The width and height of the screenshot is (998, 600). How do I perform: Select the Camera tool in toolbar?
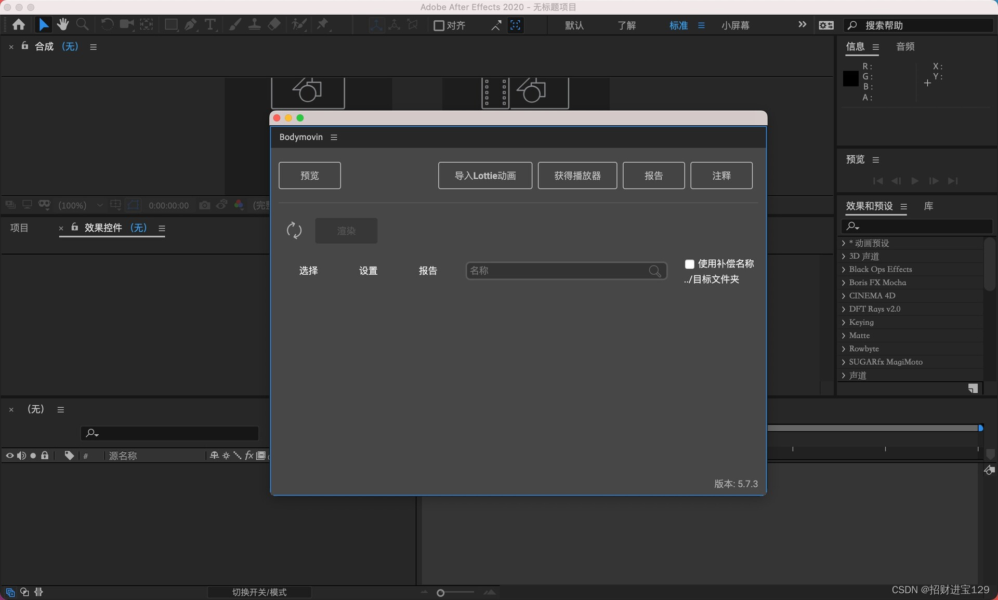[x=127, y=24]
